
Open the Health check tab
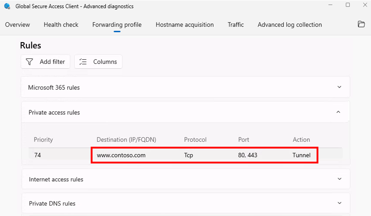click(x=61, y=25)
